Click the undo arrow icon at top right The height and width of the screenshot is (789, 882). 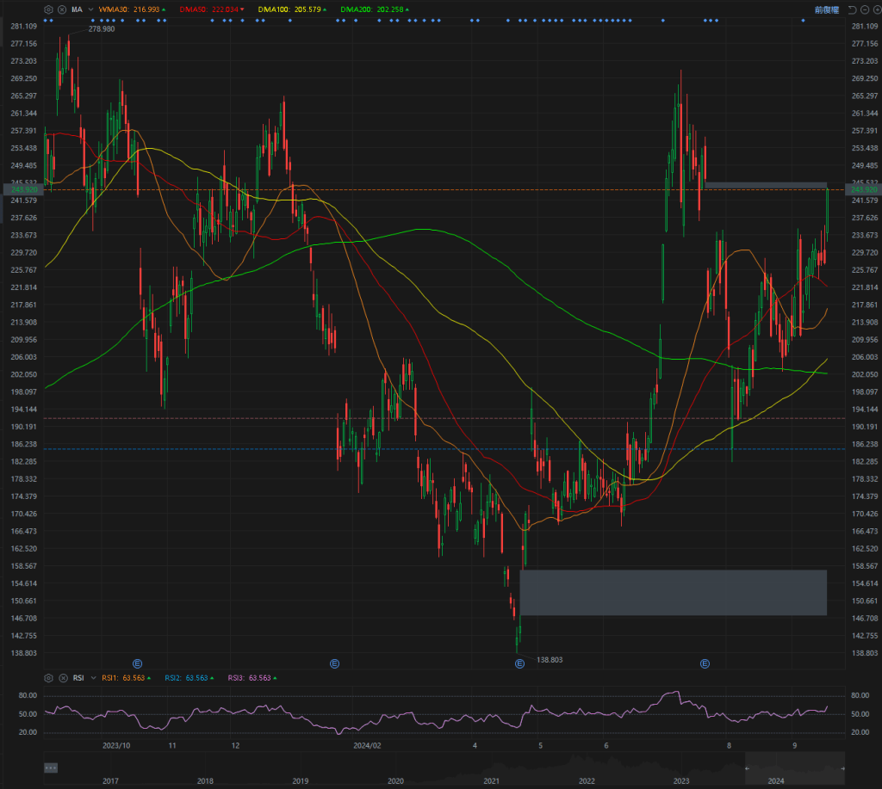852,9
